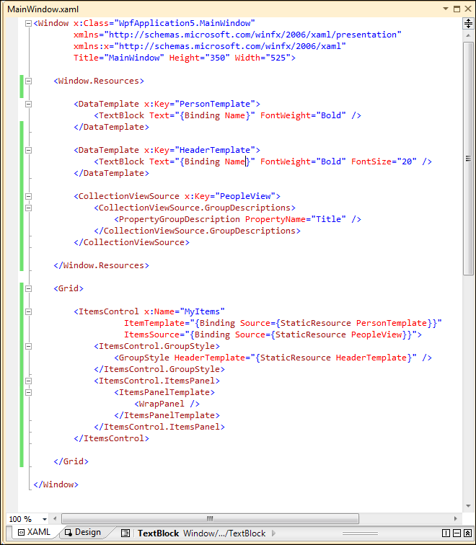Click the editor split handle above scrollbar
This screenshot has height=545, width=476.
point(468,24)
